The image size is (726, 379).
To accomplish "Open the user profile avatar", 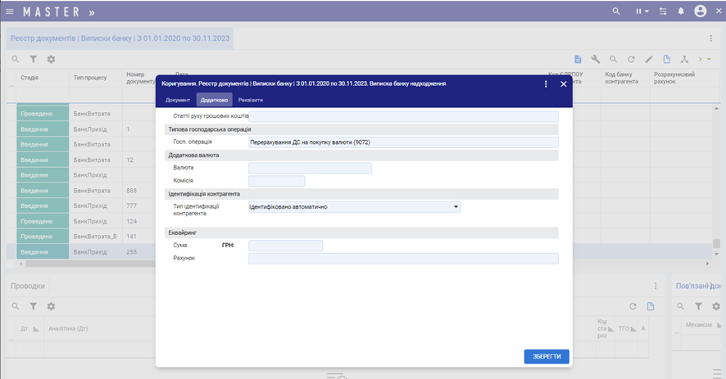I will (701, 11).
